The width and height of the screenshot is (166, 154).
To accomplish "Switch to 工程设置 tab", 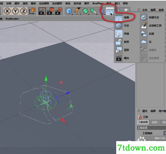I will pos(143,122).
